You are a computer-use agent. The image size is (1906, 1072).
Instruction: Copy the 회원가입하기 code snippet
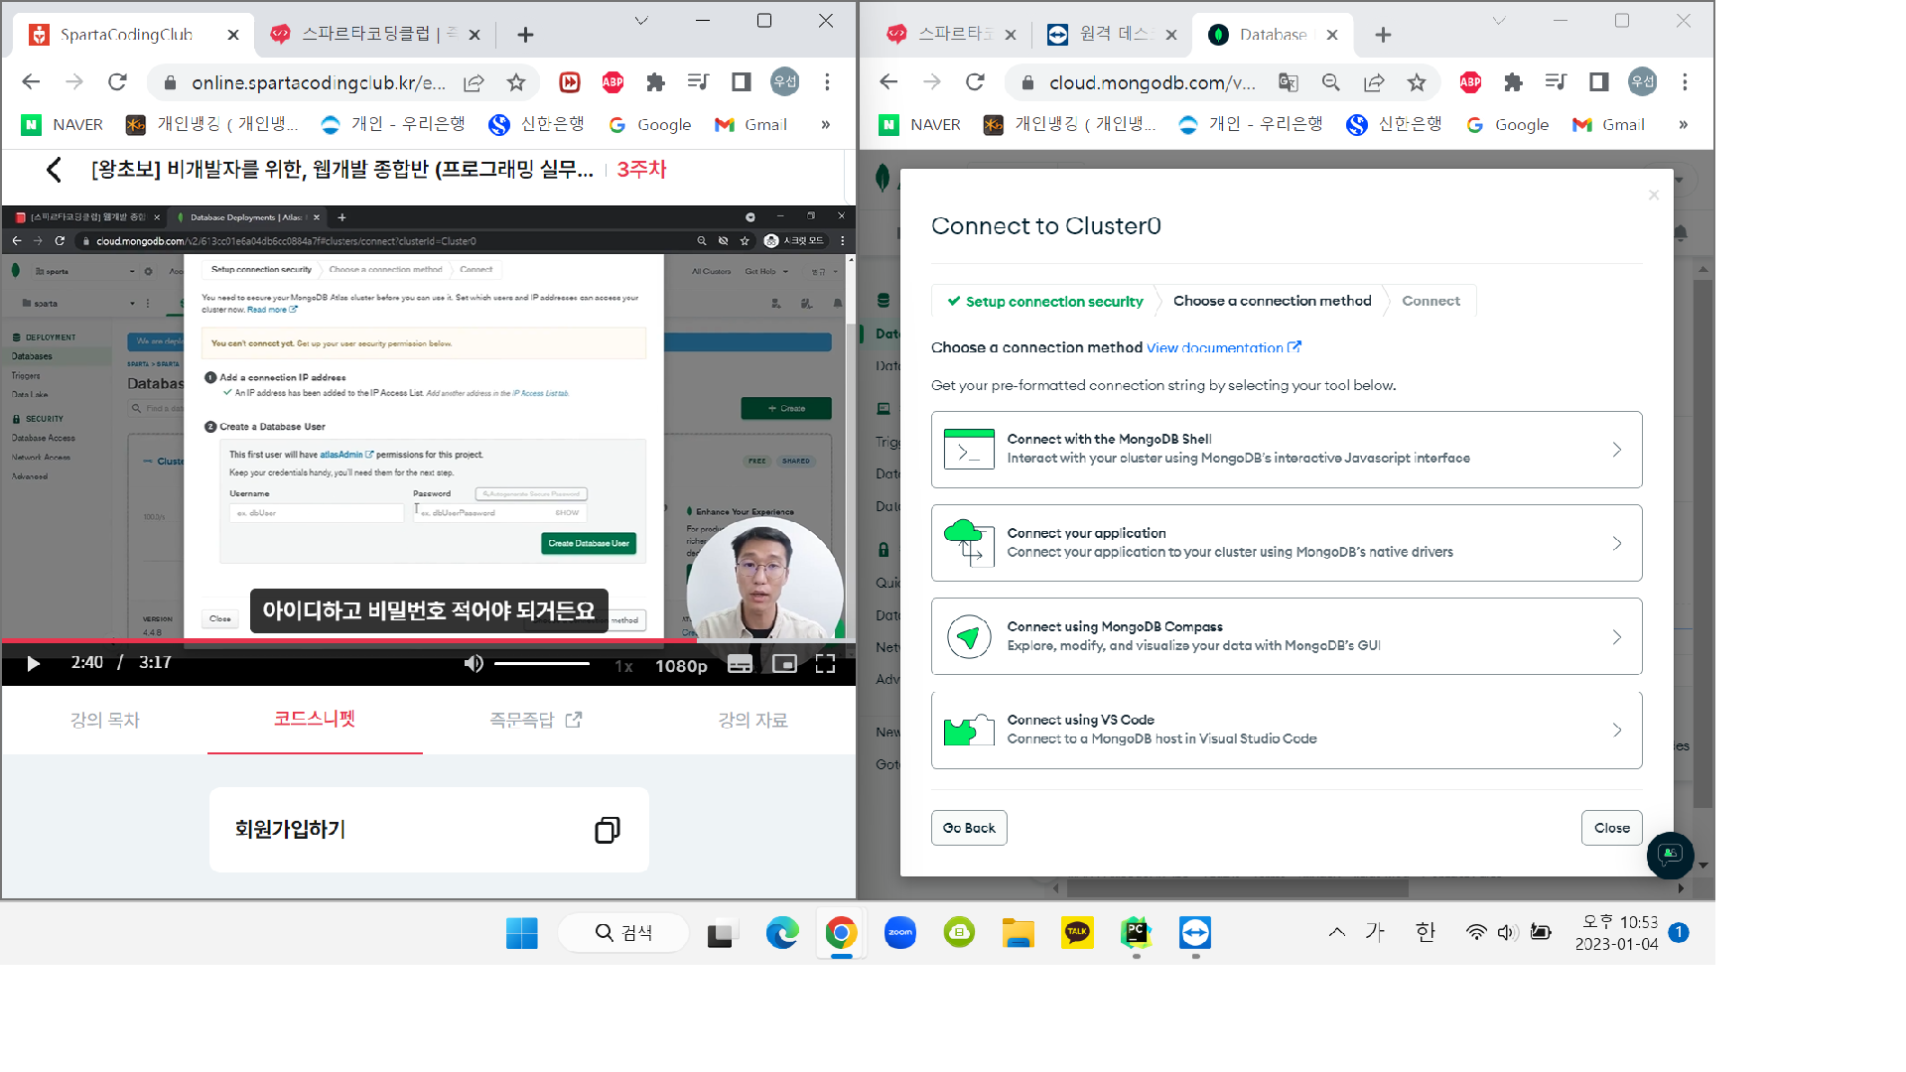pyautogui.click(x=608, y=830)
